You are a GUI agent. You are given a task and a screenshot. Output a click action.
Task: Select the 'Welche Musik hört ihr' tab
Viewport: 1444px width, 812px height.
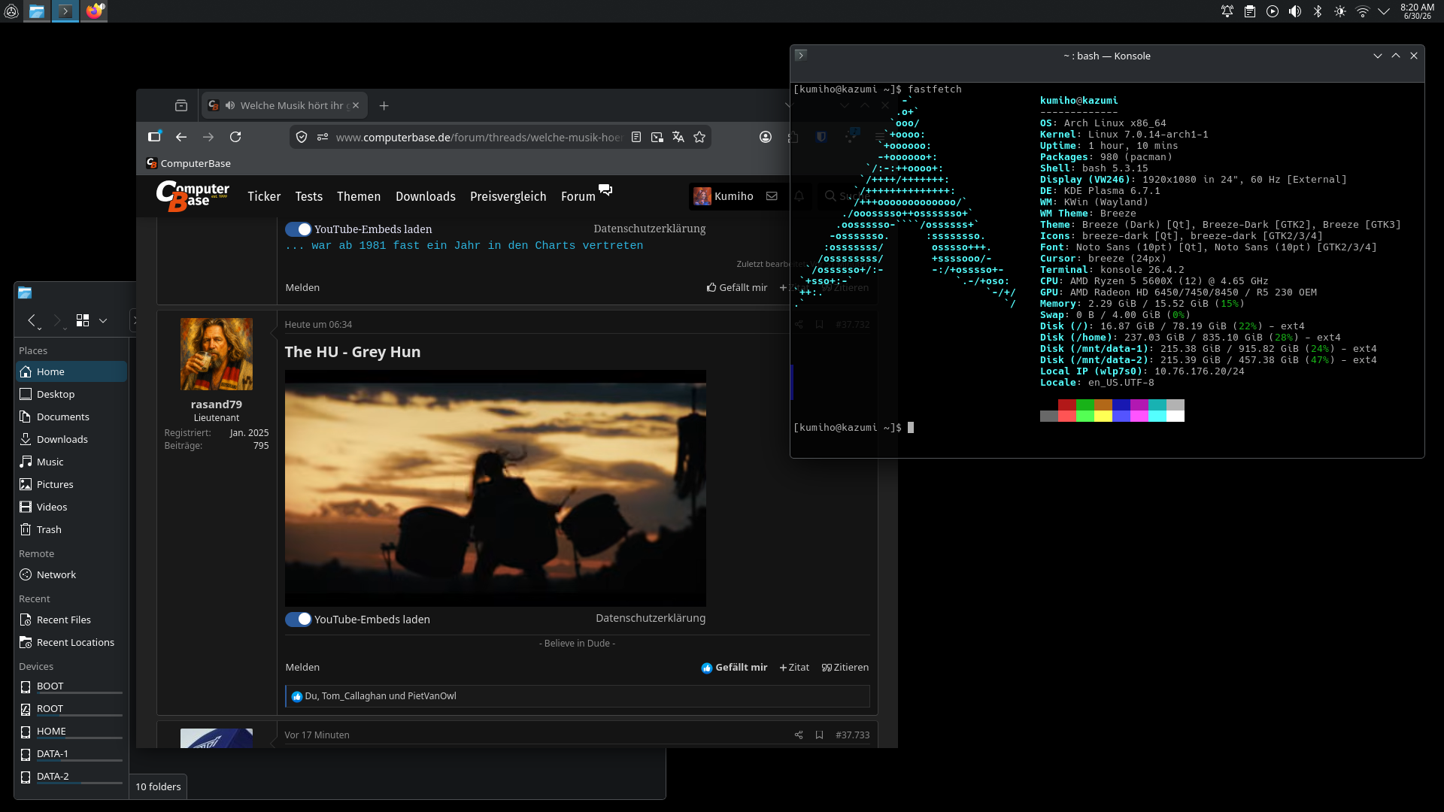tap(284, 105)
